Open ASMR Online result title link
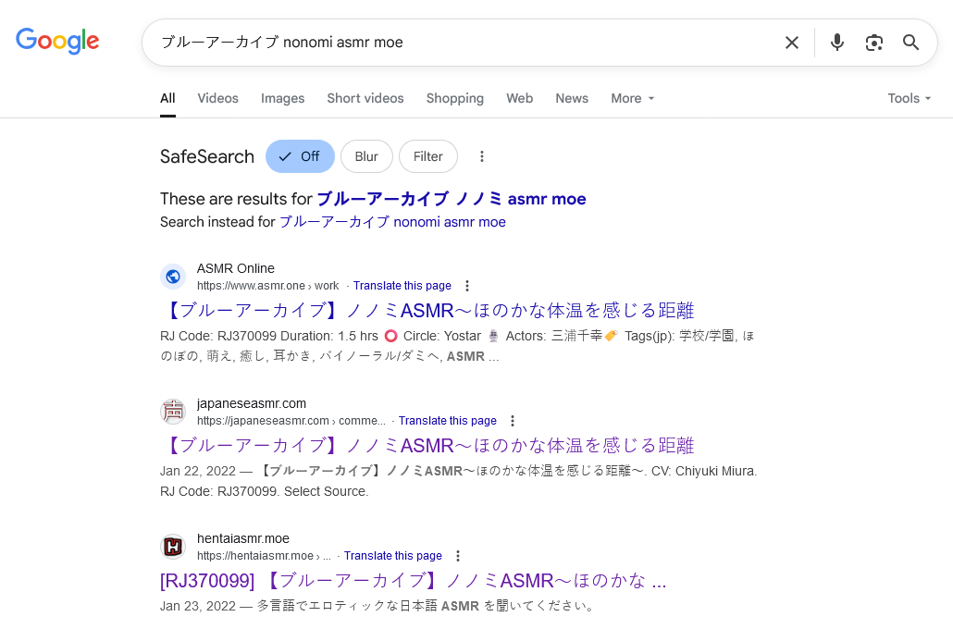Image resolution: width=953 pixels, height=629 pixels. [x=427, y=311]
